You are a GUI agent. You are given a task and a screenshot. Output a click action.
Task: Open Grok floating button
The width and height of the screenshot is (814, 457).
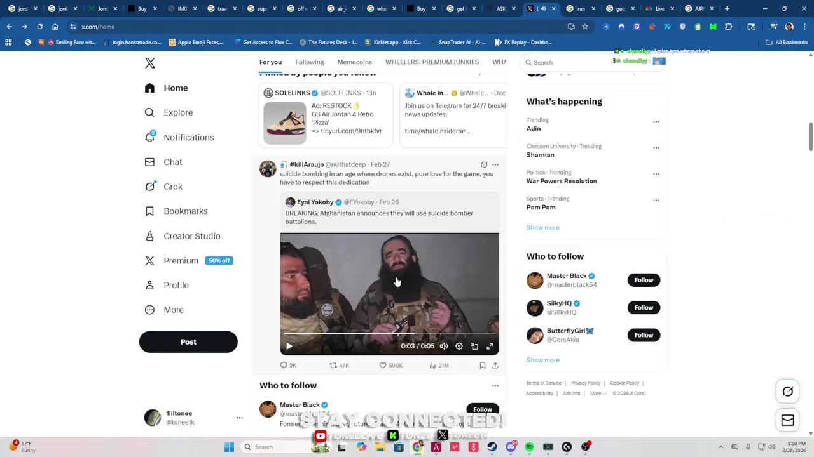[x=787, y=392]
